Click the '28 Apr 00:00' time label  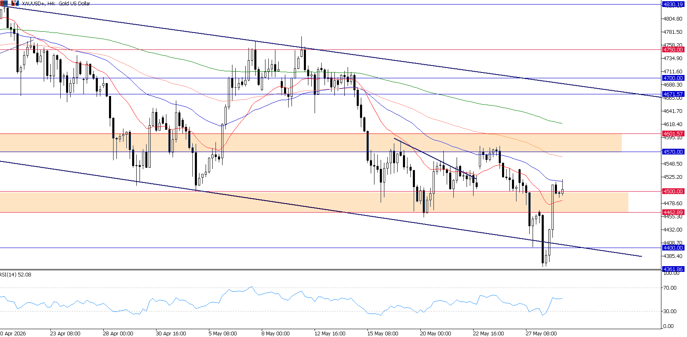[118, 334]
